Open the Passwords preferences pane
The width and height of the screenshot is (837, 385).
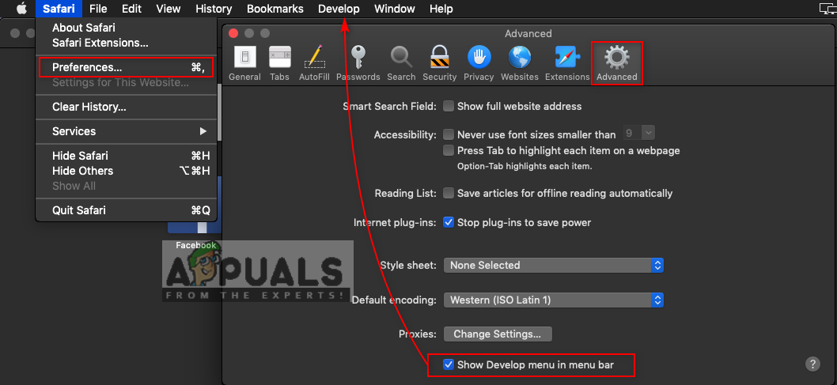(x=358, y=63)
